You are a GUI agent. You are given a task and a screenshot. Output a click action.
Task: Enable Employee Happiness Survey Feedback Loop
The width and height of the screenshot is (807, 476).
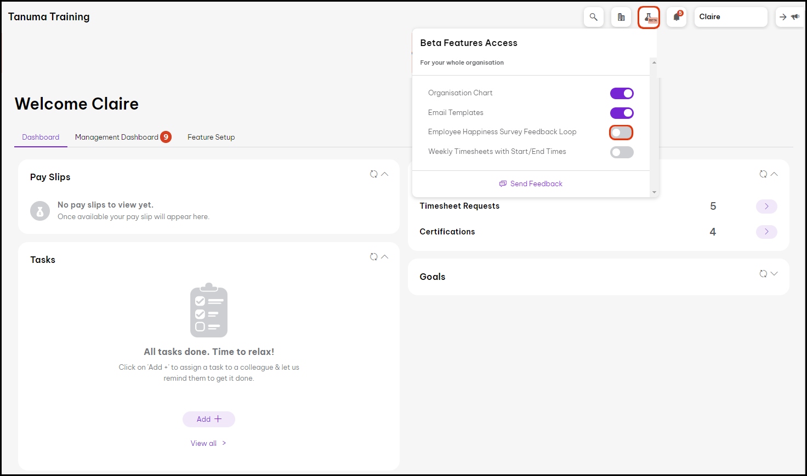(x=621, y=133)
